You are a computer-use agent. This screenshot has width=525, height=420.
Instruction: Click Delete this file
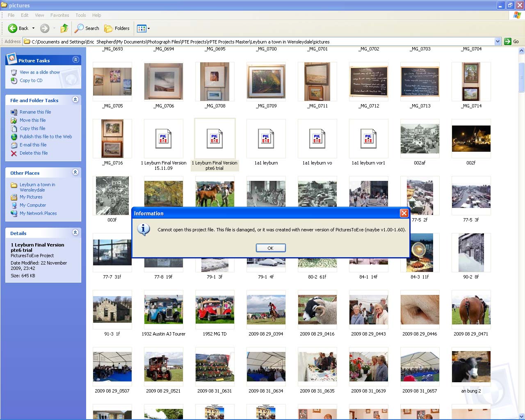(x=34, y=153)
